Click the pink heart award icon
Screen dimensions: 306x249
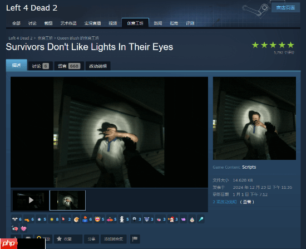[23, 228]
